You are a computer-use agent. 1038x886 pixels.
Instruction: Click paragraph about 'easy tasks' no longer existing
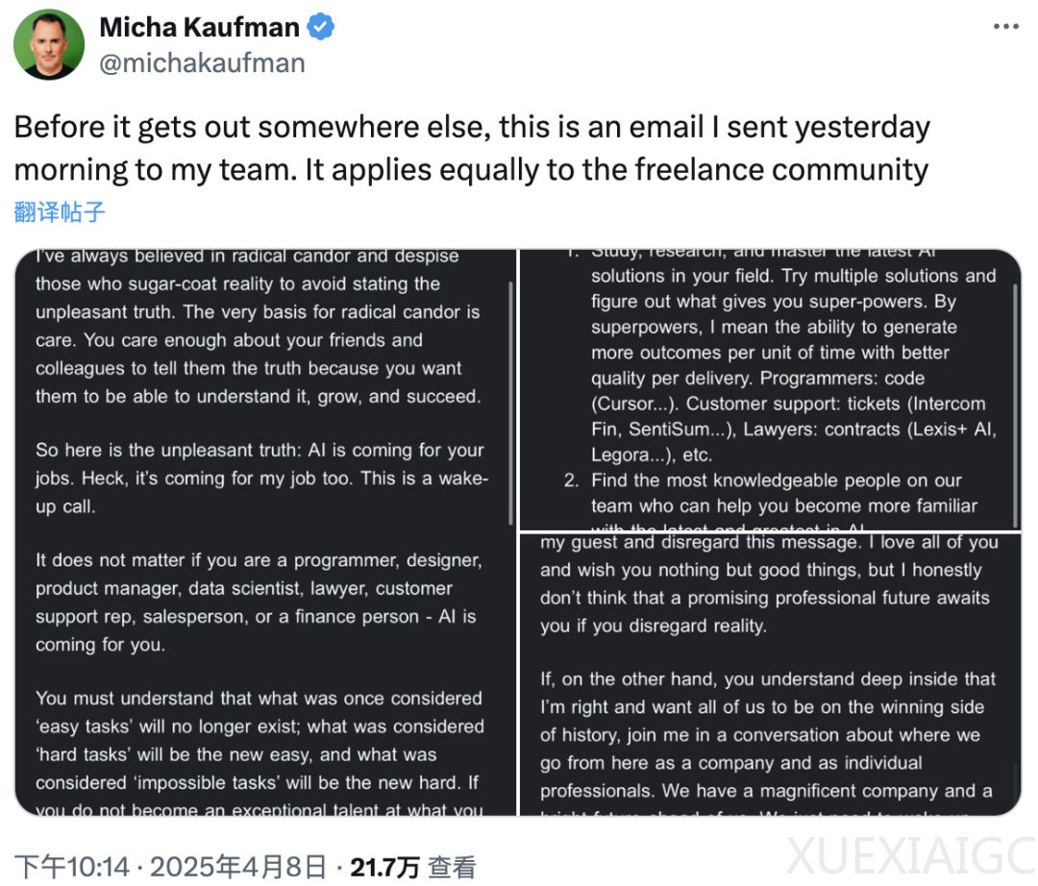260,753
